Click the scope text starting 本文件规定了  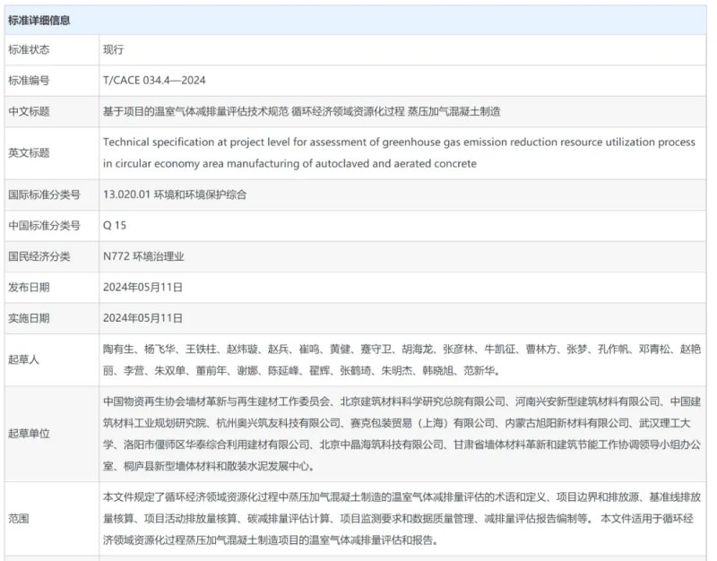(402, 519)
